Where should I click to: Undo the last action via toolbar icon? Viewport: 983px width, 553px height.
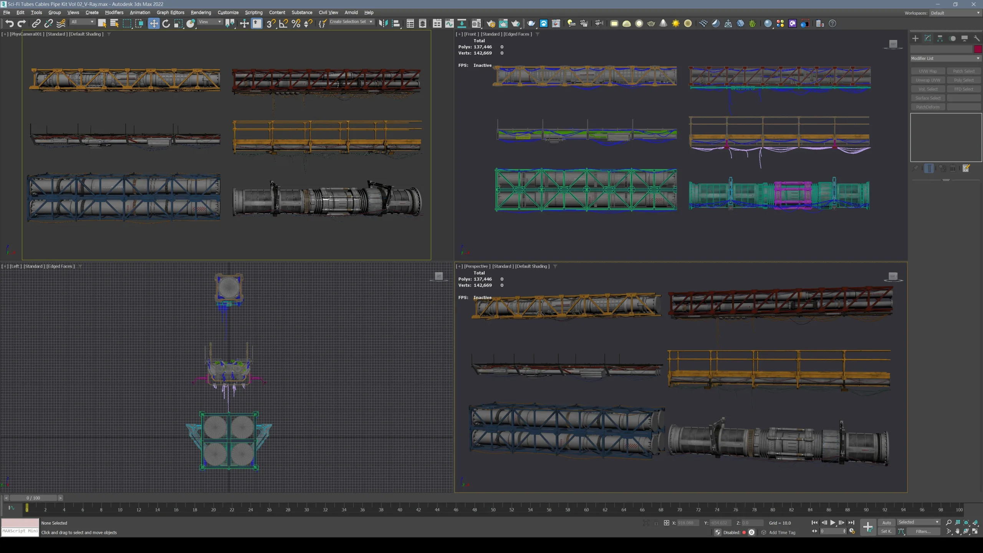[x=10, y=23]
